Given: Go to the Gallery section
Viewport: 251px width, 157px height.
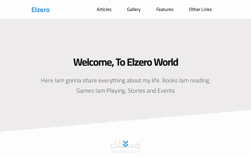Looking at the screenshot, I should click(x=134, y=9).
